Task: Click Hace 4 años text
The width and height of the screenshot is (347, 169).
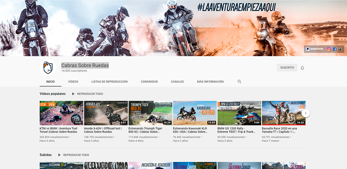Action: pyautogui.click(x=136, y=141)
